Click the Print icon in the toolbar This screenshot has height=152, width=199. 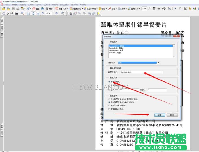point(18,9)
